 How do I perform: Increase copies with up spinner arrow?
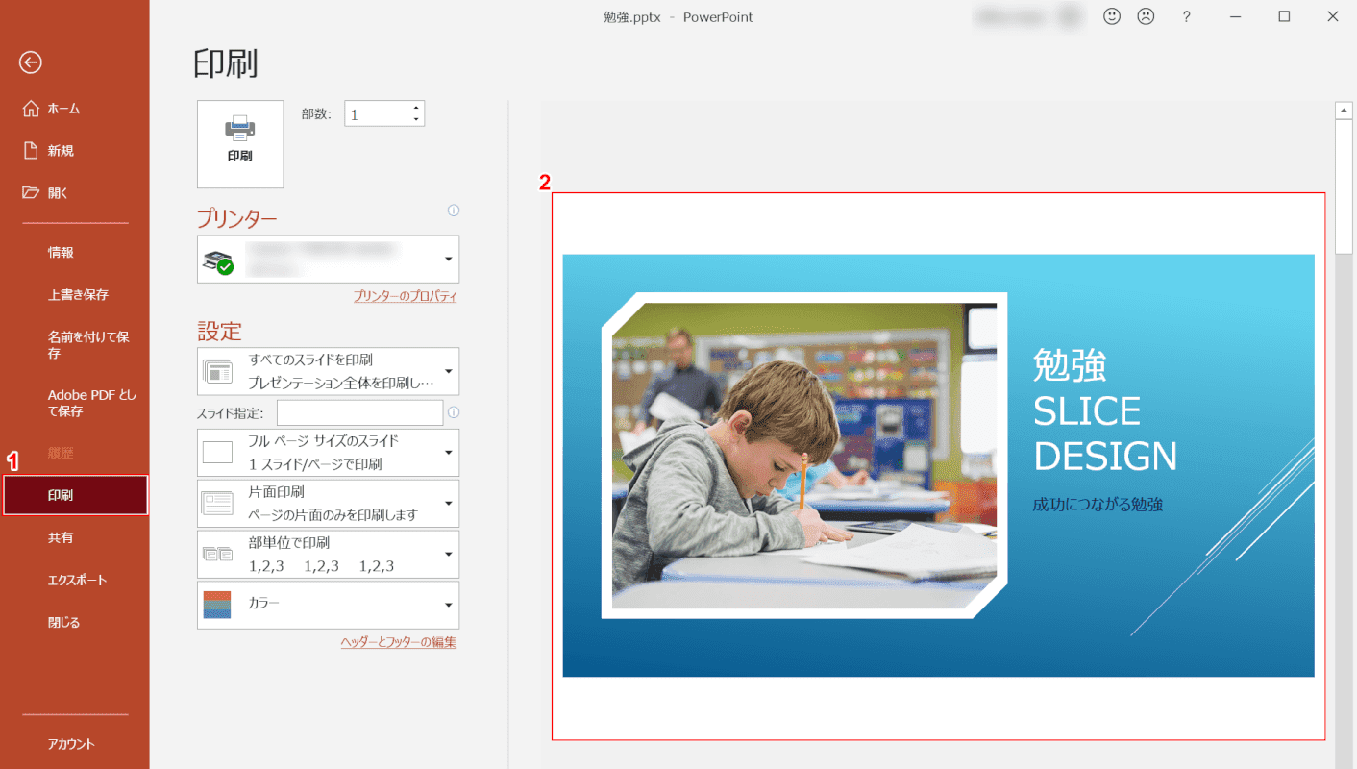[416, 108]
